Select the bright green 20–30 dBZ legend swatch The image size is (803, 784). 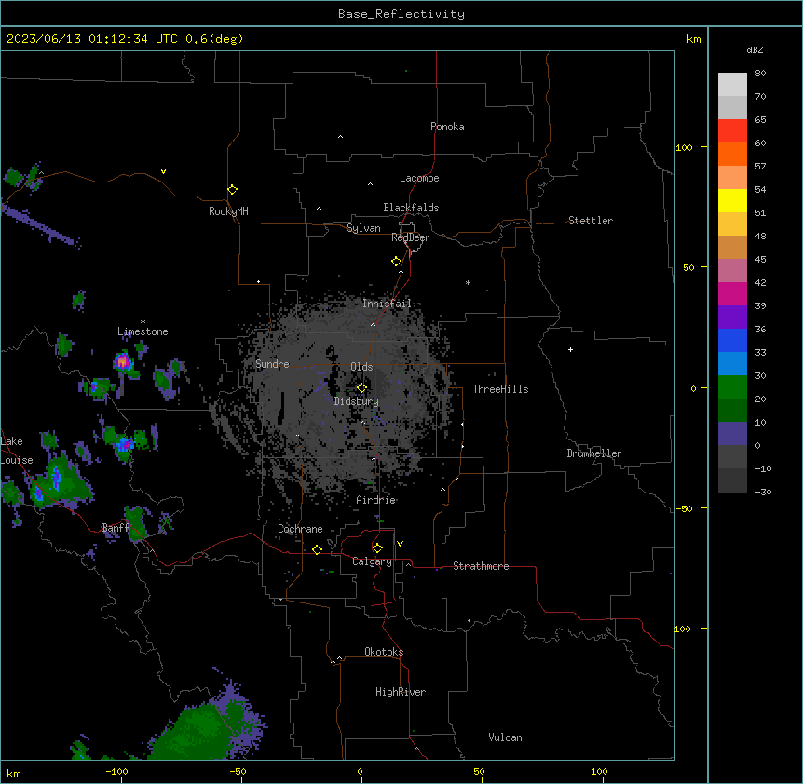point(732,387)
